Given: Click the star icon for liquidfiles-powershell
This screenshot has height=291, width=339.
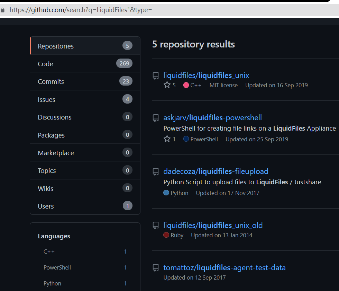Looking at the screenshot, I should [x=167, y=139].
